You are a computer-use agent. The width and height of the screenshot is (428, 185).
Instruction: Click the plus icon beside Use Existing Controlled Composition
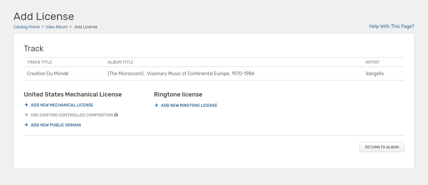pos(26,115)
